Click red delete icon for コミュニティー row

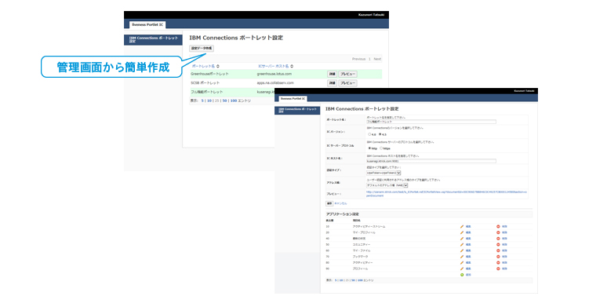coord(498,244)
